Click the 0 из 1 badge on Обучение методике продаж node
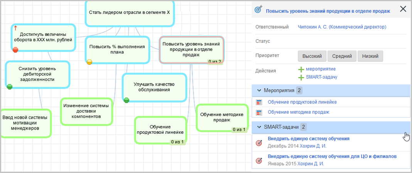This screenshot has width=412, height=173. (239, 129)
